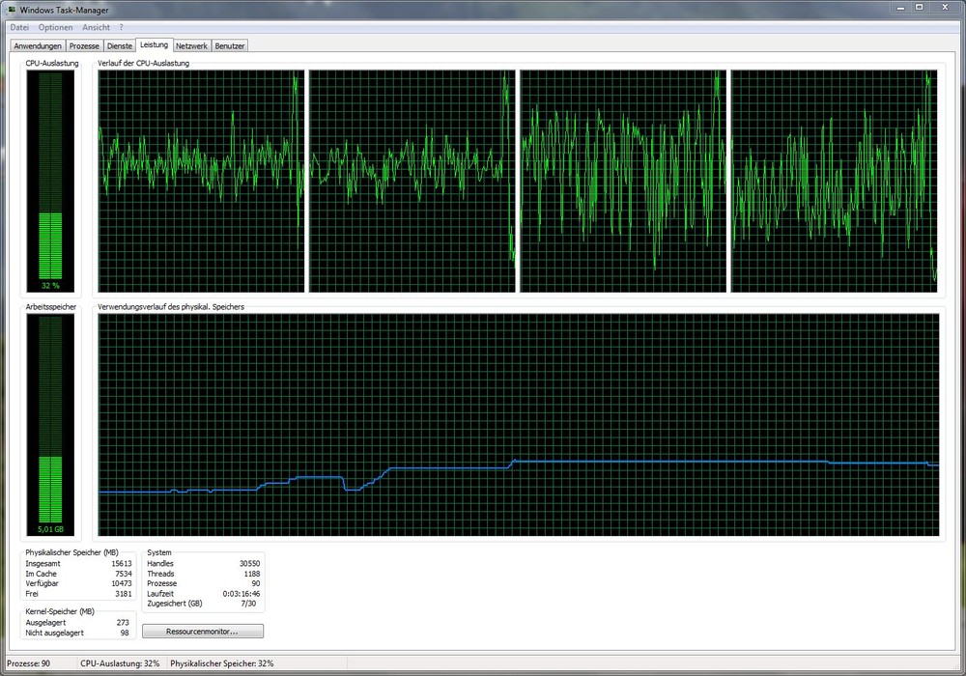Select the Leistung tab
966x676 pixels.
tap(154, 44)
